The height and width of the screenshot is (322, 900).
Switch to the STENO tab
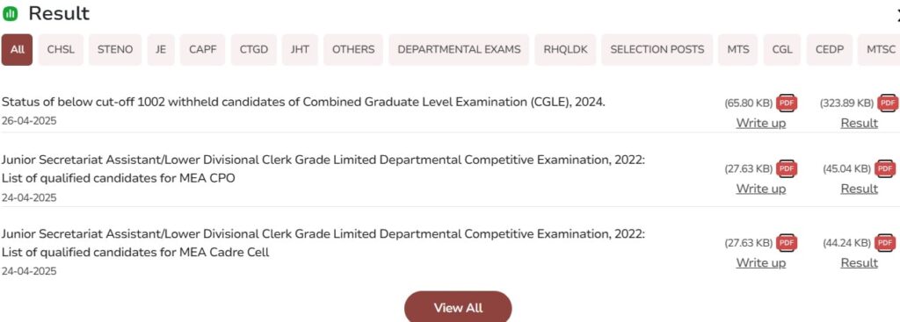(115, 50)
